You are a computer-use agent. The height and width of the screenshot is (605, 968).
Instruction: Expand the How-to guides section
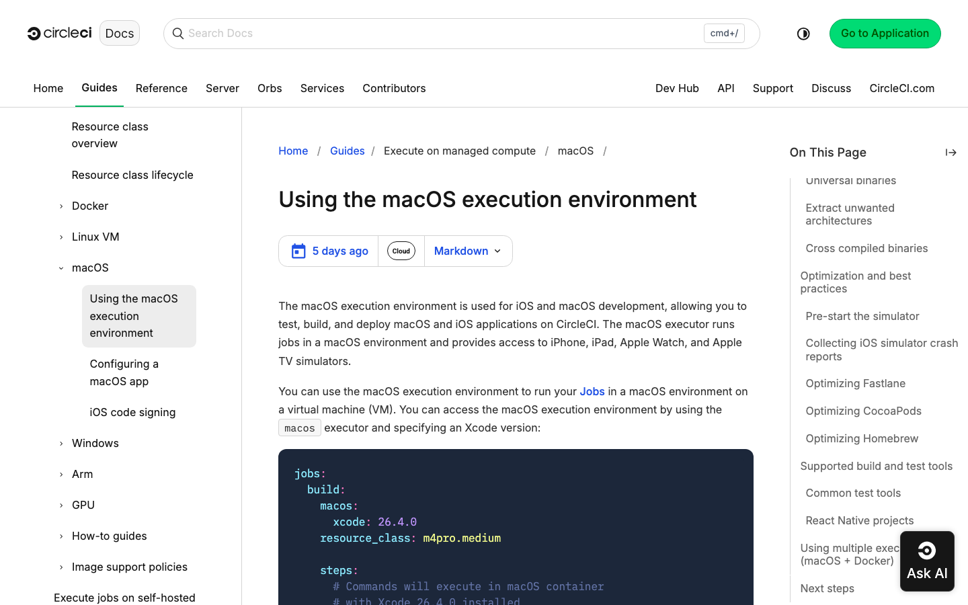point(61,536)
